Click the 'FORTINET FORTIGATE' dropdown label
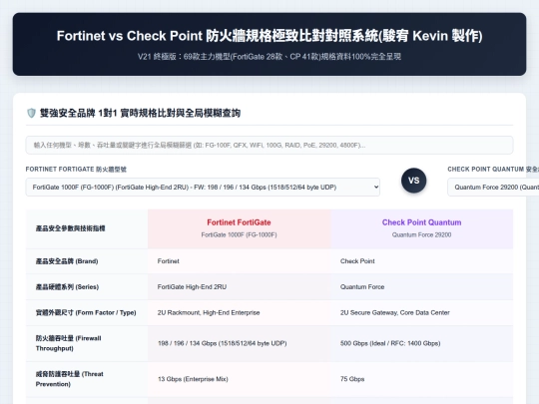 coord(76,169)
